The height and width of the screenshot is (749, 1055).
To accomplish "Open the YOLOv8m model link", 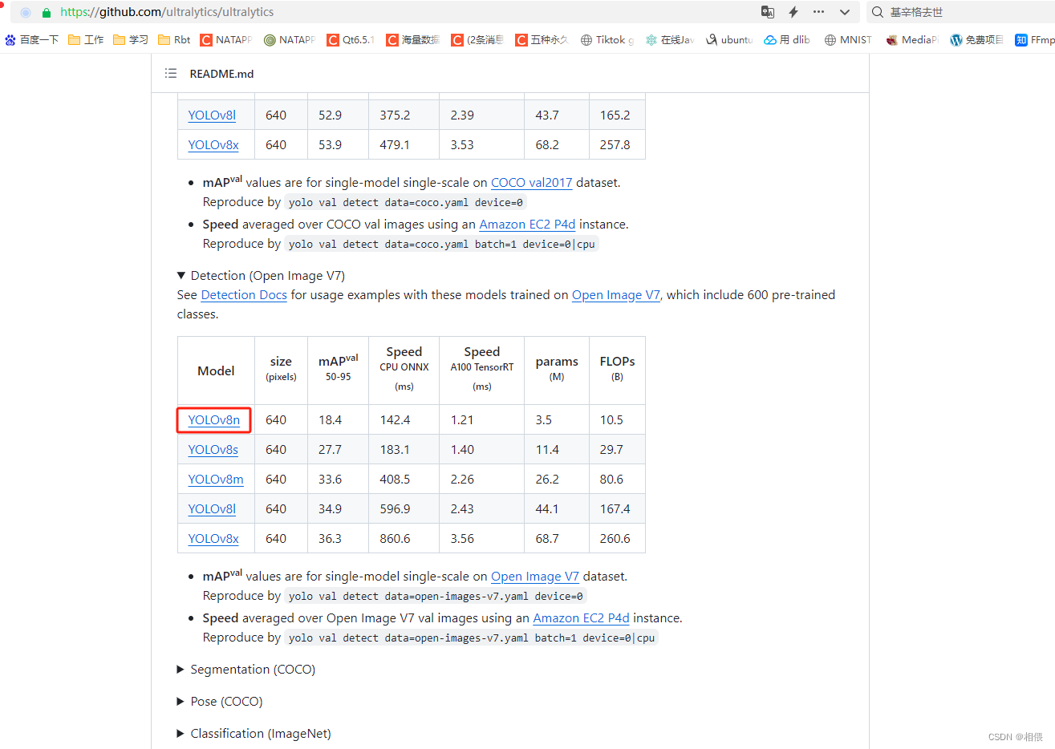I will coord(216,479).
